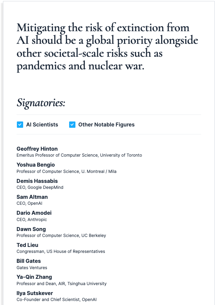The height and width of the screenshot is (305, 218).
Task: Click on Demis Hassabis in the list
Action: pos(37,181)
